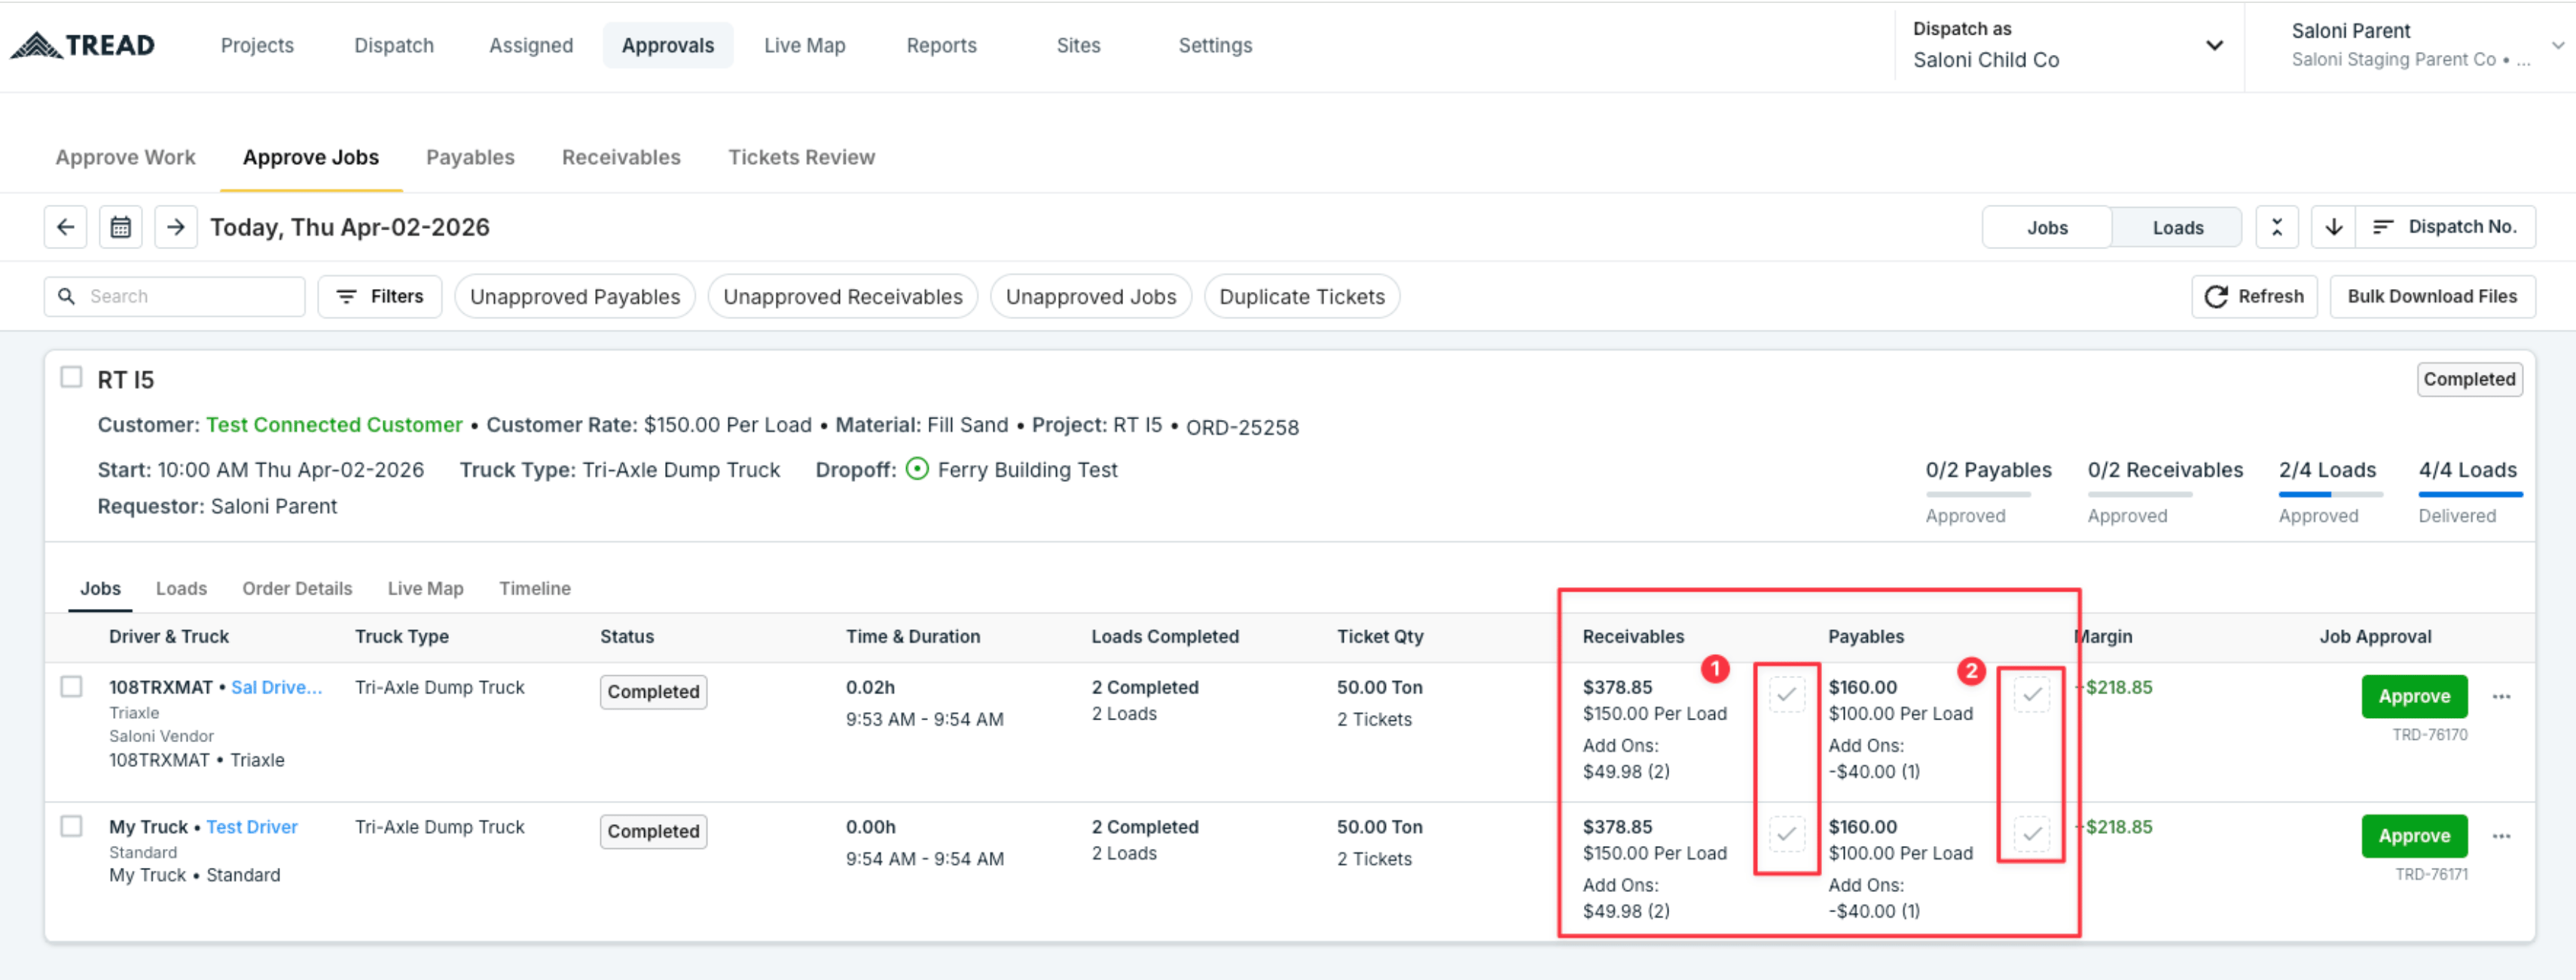Filter by Unapproved Receivables chip
This screenshot has height=980, width=2576.
(843, 297)
